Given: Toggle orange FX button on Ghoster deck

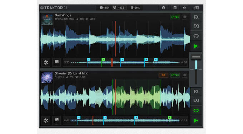Looking at the screenshot, I should (x=163, y=75).
